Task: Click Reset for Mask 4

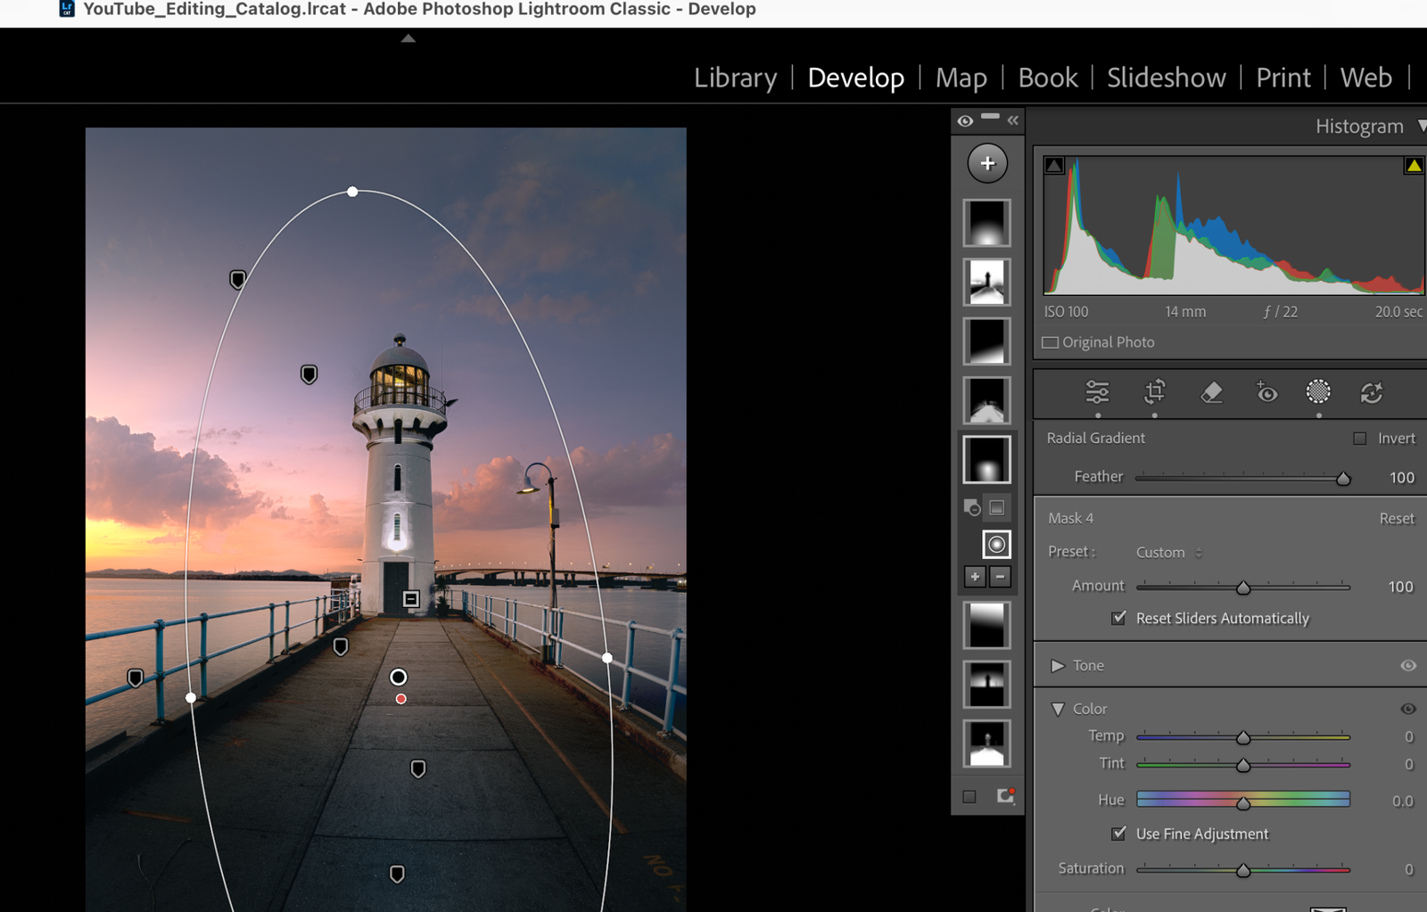Action: [1396, 519]
